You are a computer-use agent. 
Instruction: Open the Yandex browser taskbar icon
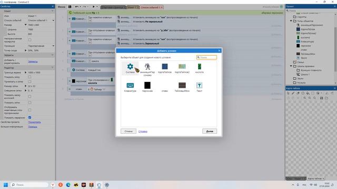[x=53, y=185]
